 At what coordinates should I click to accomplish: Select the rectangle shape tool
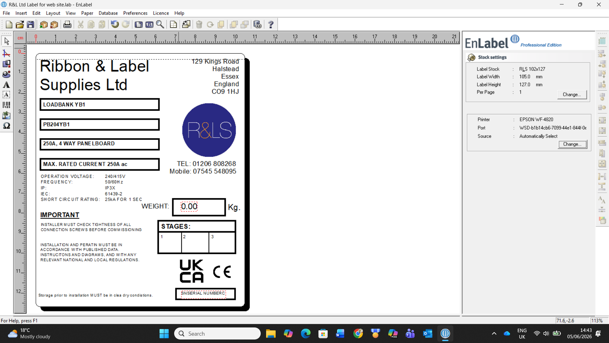[6, 64]
